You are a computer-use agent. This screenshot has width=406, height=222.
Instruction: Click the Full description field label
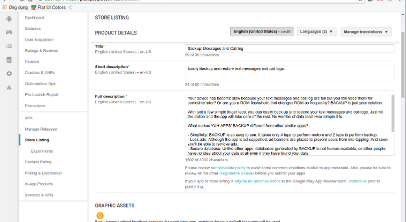[x=110, y=96]
